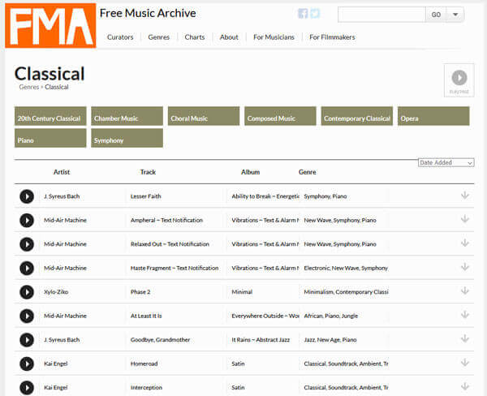The height and width of the screenshot is (396, 487).
Task: Open the Goodbye, Grandmother track title
Action: (x=160, y=340)
